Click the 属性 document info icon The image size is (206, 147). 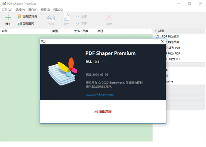(x=66, y=18)
